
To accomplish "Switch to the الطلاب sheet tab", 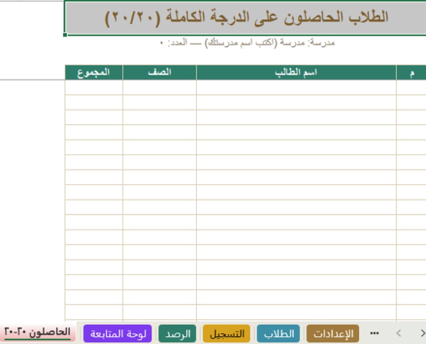I will point(278,334).
